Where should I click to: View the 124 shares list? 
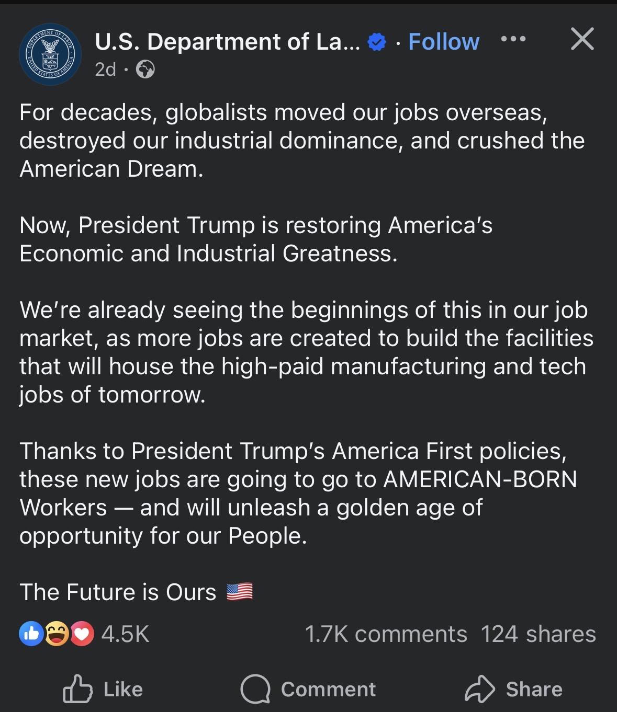(x=538, y=634)
